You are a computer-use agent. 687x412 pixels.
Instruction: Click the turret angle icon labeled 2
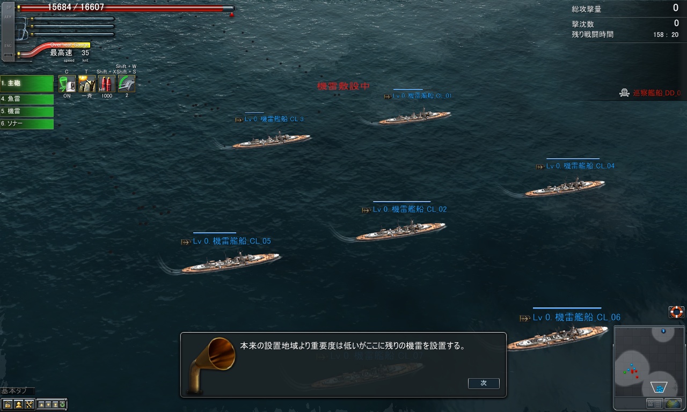(127, 84)
